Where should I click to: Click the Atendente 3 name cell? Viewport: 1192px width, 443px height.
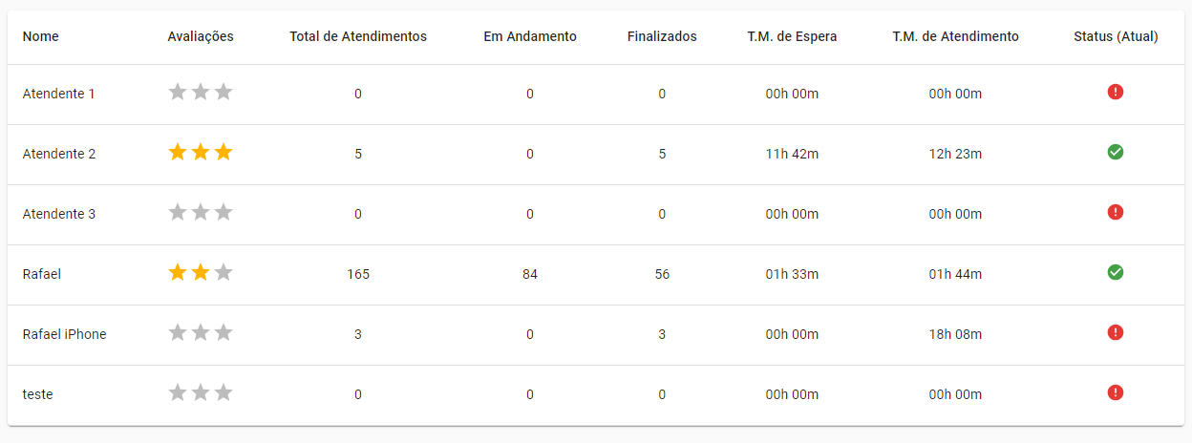tap(59, 214)
